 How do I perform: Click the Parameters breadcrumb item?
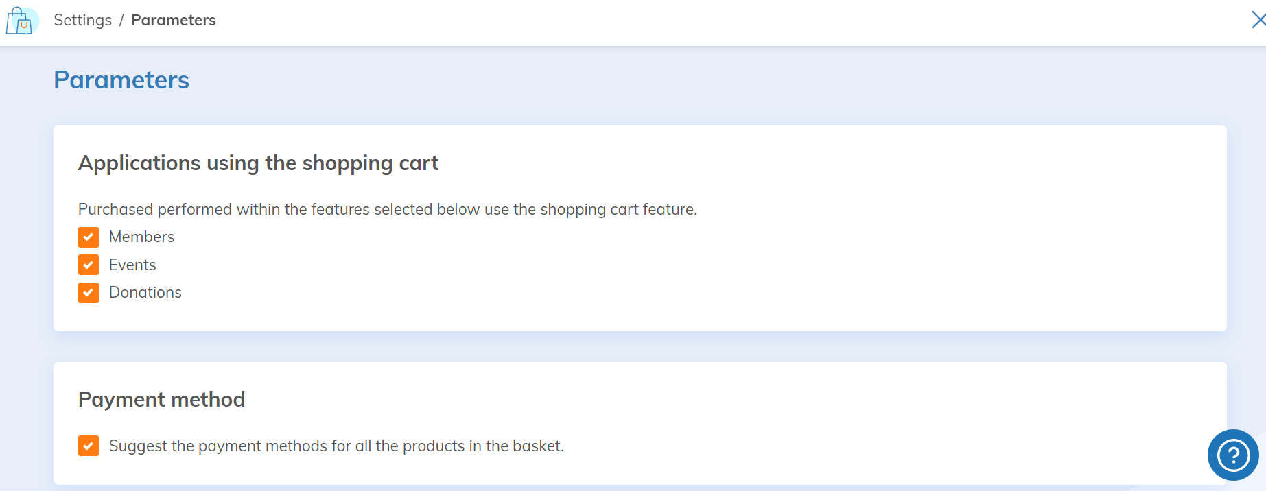174,20
